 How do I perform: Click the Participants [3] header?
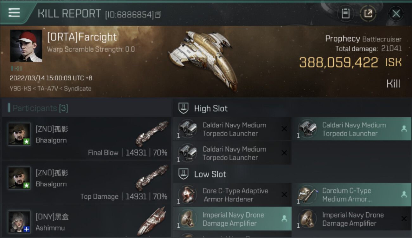(x=40, y=108)
